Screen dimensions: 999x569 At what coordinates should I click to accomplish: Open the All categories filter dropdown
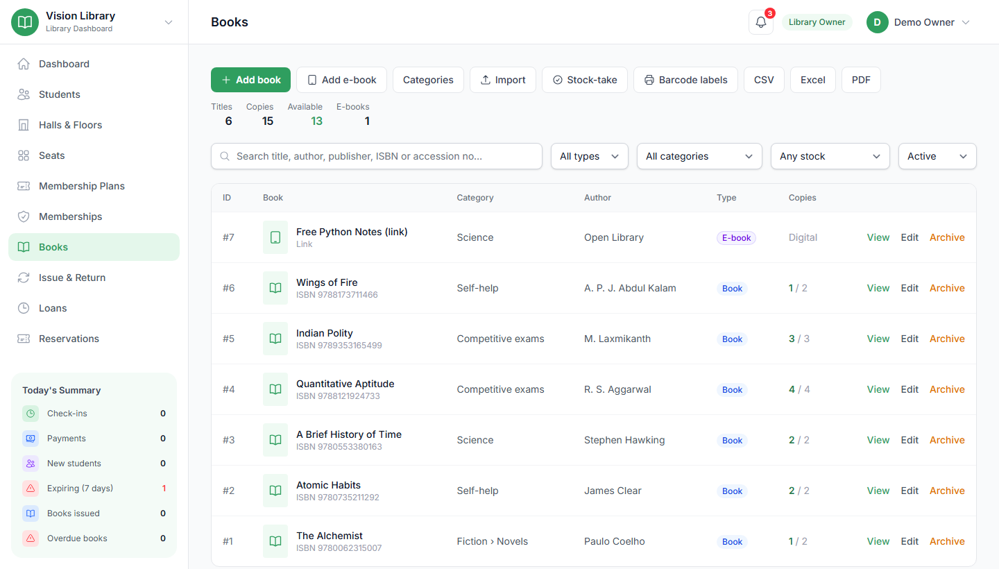(699, 156)
